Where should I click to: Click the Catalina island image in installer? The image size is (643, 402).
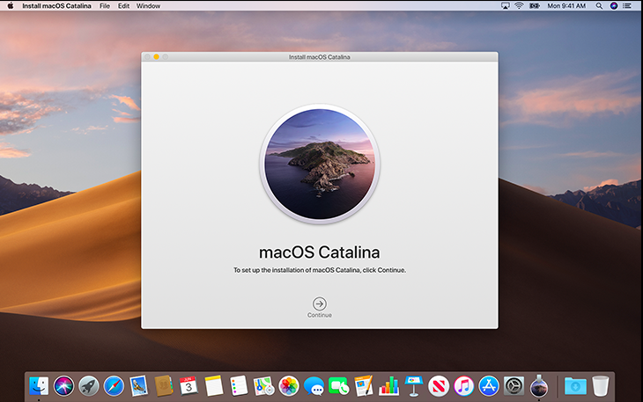pos(320,164)
